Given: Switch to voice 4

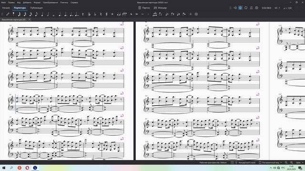Looking at the screenshot, I should (184, 14).
